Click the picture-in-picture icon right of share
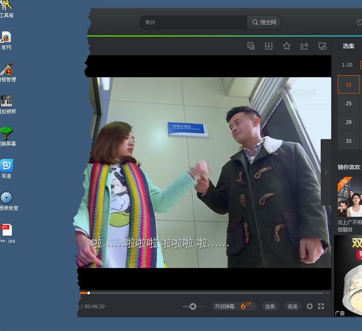The width and height of the screenshot is (362, 331). [x=322, y=46]
